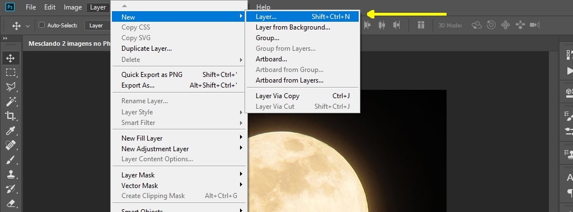
Task: Click the Artboard from Group... entry
Action: pos(302,70)
